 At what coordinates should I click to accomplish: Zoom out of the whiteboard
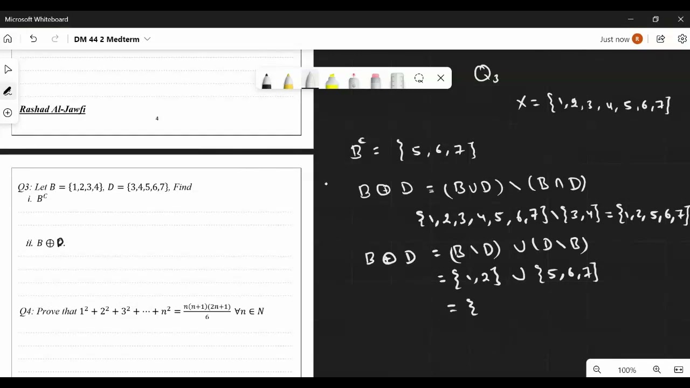(x=597, y=370)
